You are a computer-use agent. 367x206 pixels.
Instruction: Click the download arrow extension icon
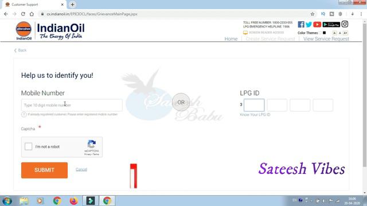pos(352,14)
